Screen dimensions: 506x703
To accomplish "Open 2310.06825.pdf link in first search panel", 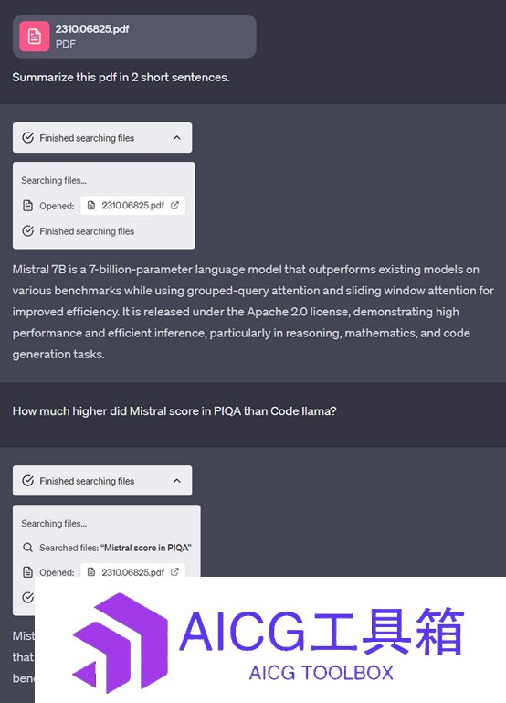I will coord(133,206).
